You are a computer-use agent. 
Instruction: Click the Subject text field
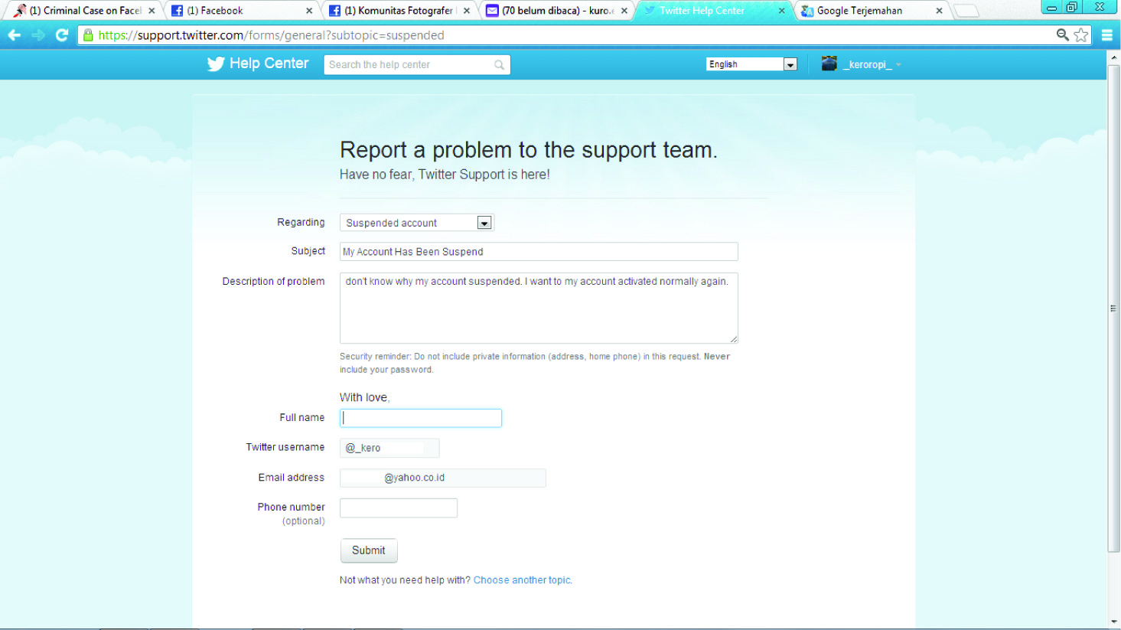tap(539, 252)
